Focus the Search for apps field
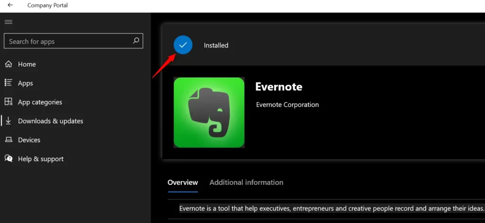485x223 pixels. (x=73, y=41)
